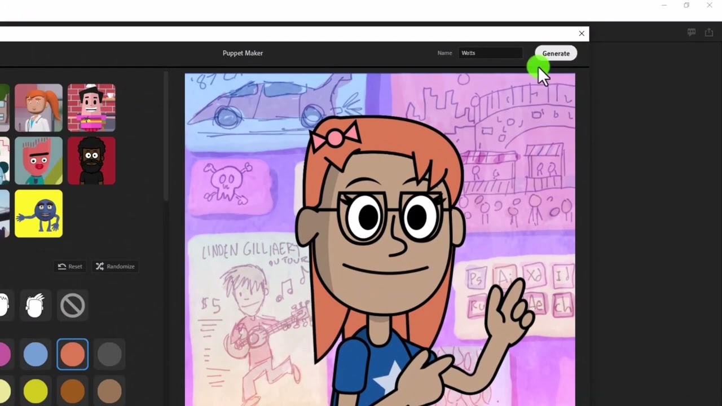Click the puppet preview image
This screenshot has width=722, height=406.
pyautogui.click(x=380, y=240)
